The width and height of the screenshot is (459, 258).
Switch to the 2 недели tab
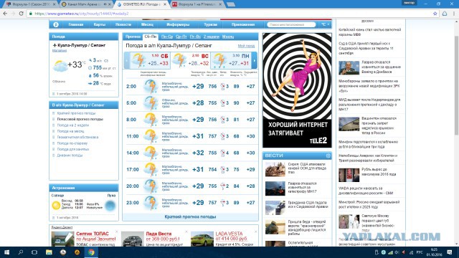click(x=212, y=37)
